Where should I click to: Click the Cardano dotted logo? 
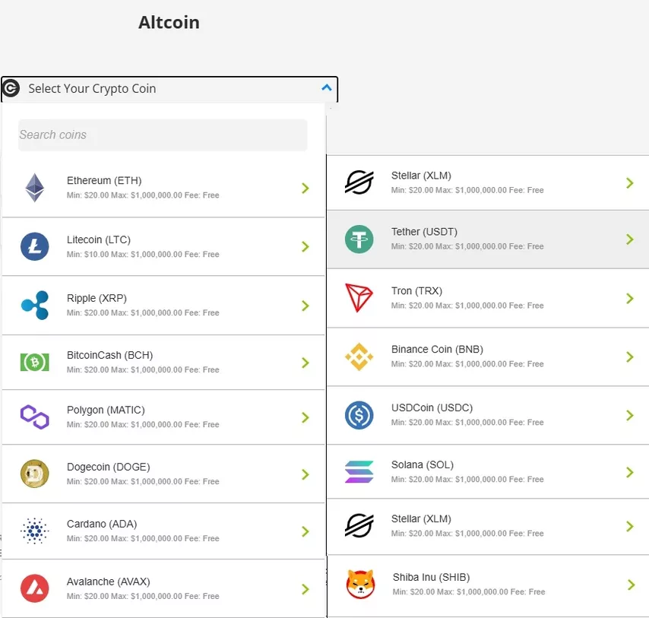tap(35, 531)
